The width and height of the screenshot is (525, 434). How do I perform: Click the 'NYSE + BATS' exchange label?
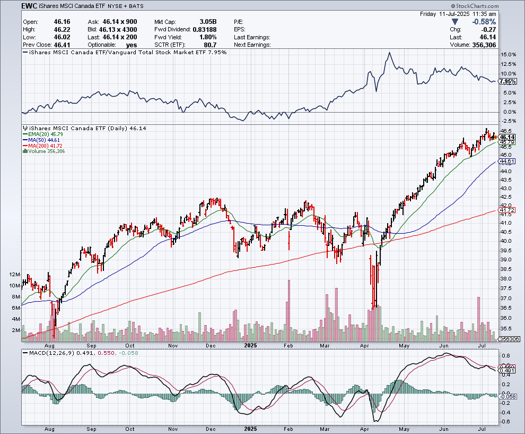pos(126,6)
